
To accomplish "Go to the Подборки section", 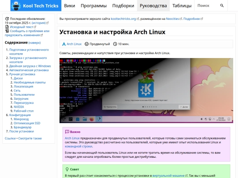I will pyautogui.click(x=123, y=6).
